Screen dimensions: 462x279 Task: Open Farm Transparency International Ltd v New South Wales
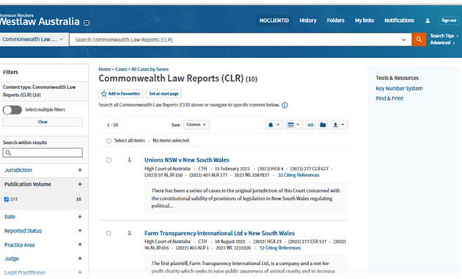pos(219,233)
